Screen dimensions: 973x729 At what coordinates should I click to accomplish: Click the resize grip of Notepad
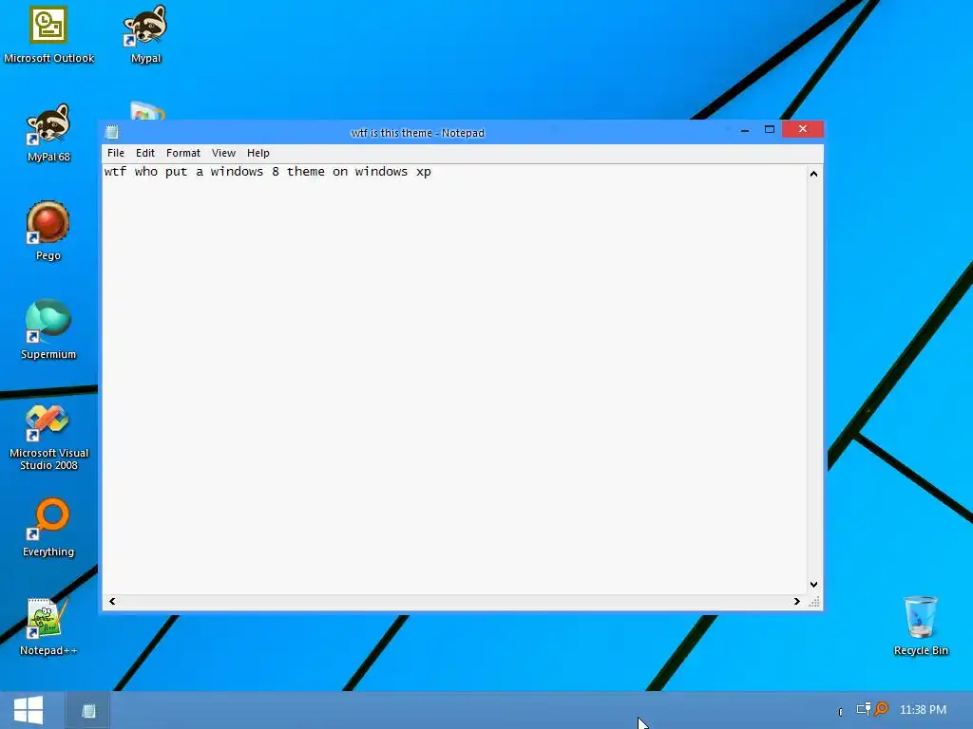814,601
